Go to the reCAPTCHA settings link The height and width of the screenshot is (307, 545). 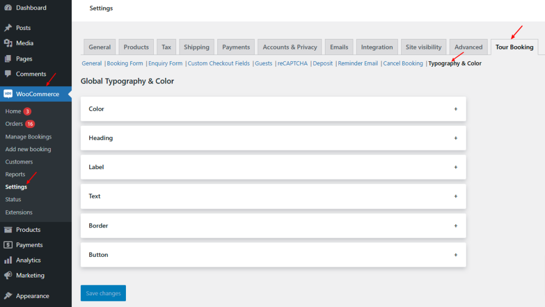(x=293, y=63)
